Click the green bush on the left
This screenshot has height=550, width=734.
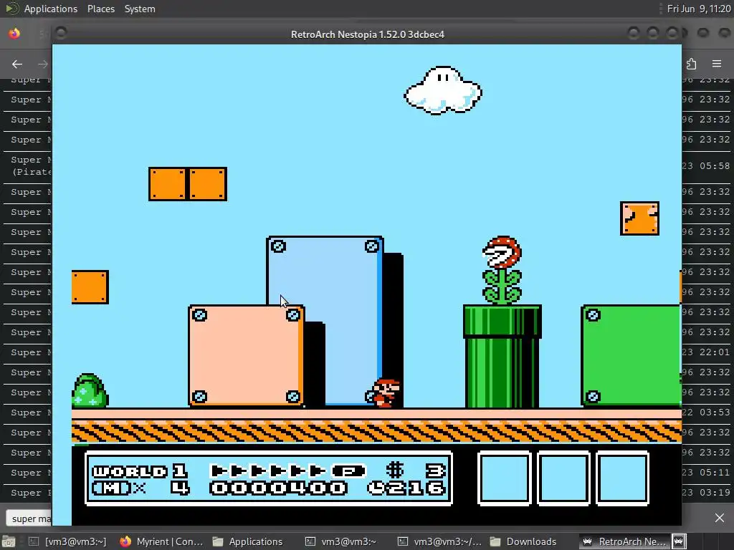tap(90, 390)
